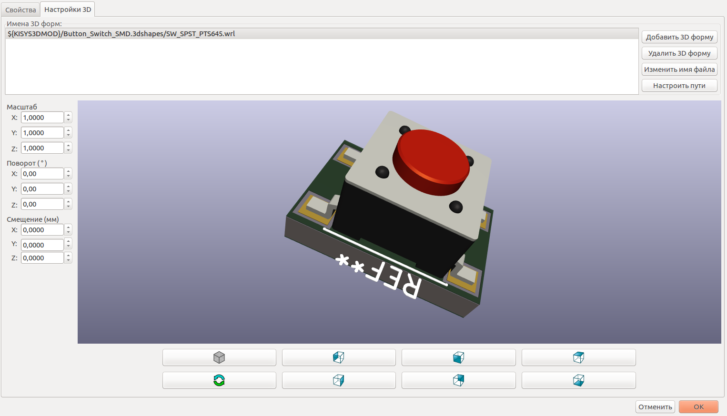This screenshot has width=727, height=416.
Task: Select the bottom face view cube icon
Action: pyautogui.click(x=578, y=380)
